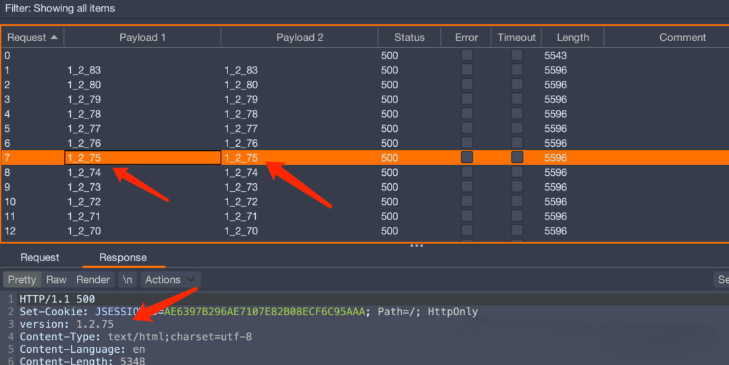Toggle Timeout checkbox in request 2 row
This screenshot has height=365, width=729.
[517, 84]
